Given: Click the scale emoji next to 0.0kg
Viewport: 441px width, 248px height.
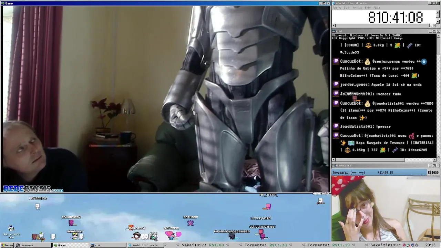Looking at the screenshot, I should (368, 45).
